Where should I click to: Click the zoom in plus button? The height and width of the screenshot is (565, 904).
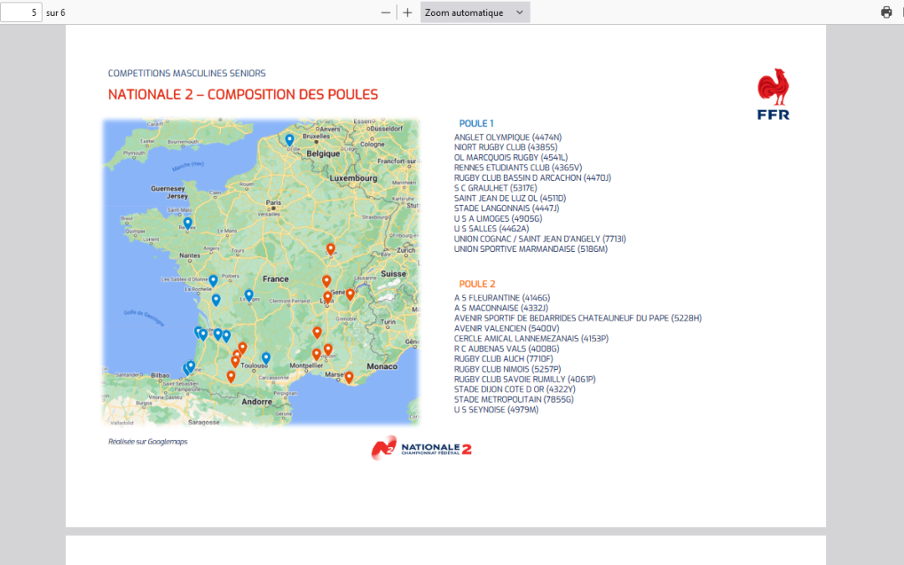[408, 13]
